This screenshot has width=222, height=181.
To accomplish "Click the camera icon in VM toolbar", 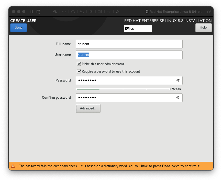I will (100, 12).
